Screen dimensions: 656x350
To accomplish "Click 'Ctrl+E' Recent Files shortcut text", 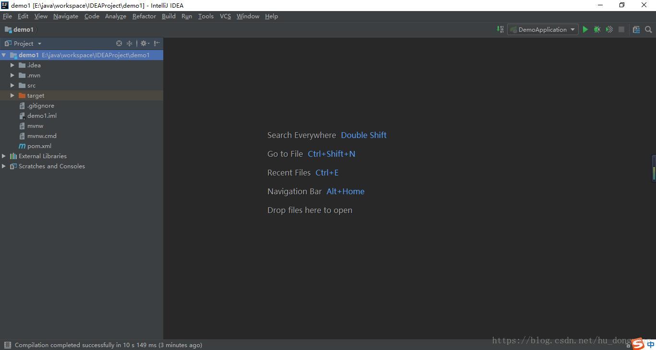I will point(327,173).
